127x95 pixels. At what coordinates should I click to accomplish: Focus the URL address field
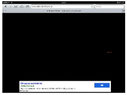click(62, 7)
